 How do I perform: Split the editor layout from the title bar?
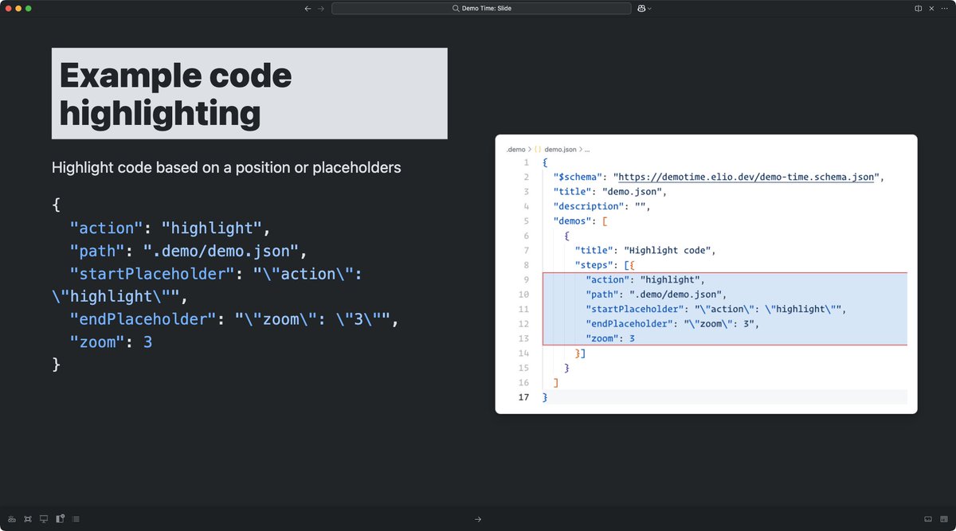click(919, 8)
